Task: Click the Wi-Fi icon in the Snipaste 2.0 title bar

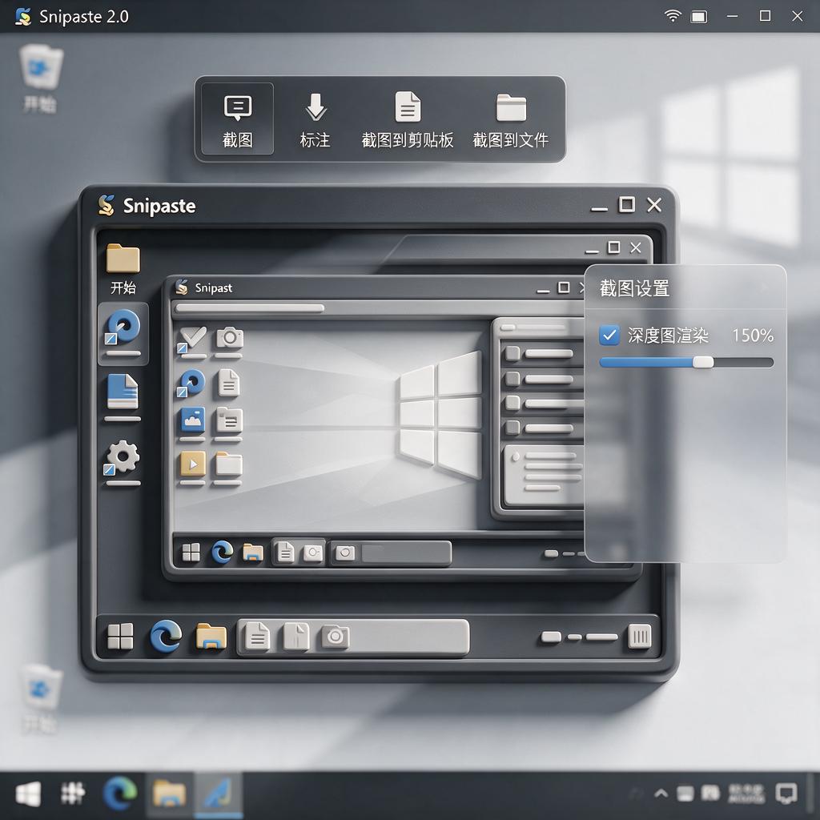Action: [x=673, y=16]
